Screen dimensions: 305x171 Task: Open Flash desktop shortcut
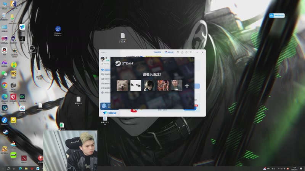4,120
